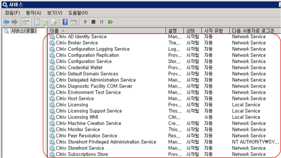Select Citrix Host Service row

coord(164,99)
